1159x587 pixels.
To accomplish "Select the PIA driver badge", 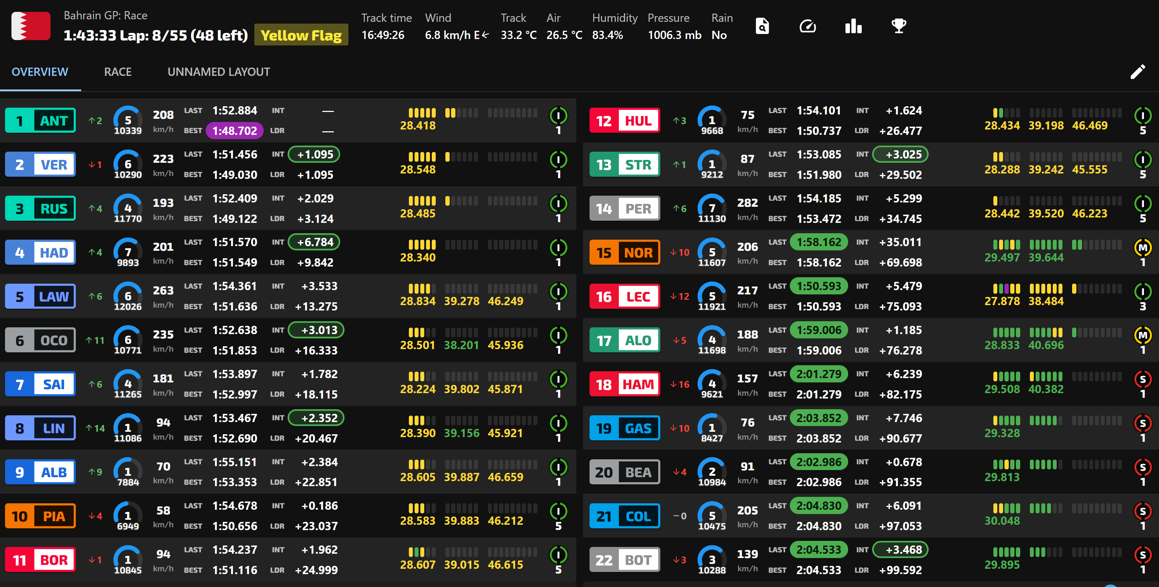I will tap(40, 517).
